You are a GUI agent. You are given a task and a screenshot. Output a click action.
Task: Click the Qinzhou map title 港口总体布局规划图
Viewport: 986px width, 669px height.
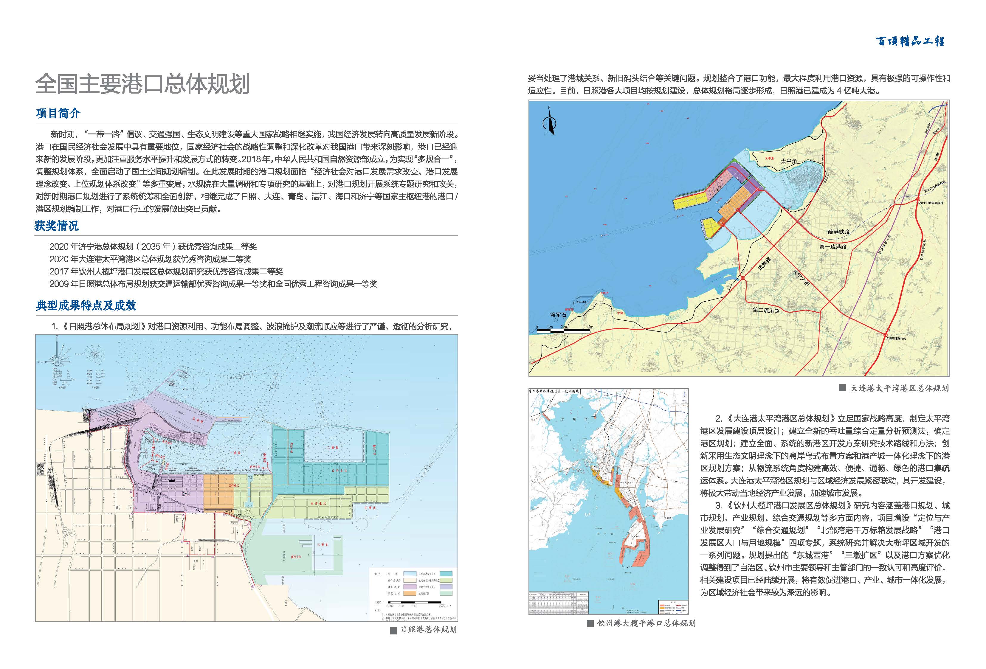[554, 391]
